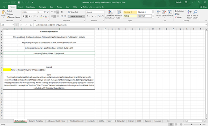Open Format as Table gallery
Screen dimensions: 208x126
click(119, 14)
